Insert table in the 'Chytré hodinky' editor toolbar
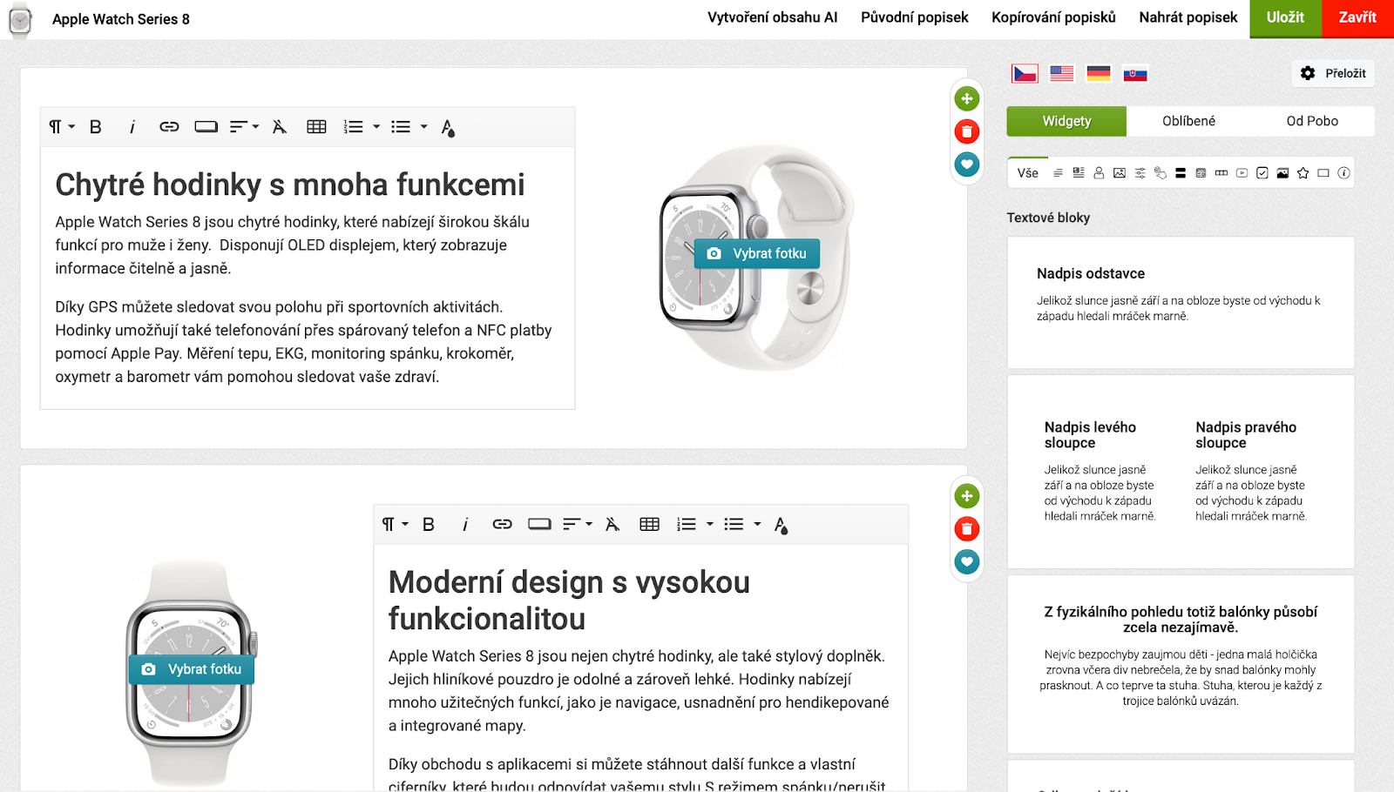Screen dimensions: 1394x792 point(316,127)
